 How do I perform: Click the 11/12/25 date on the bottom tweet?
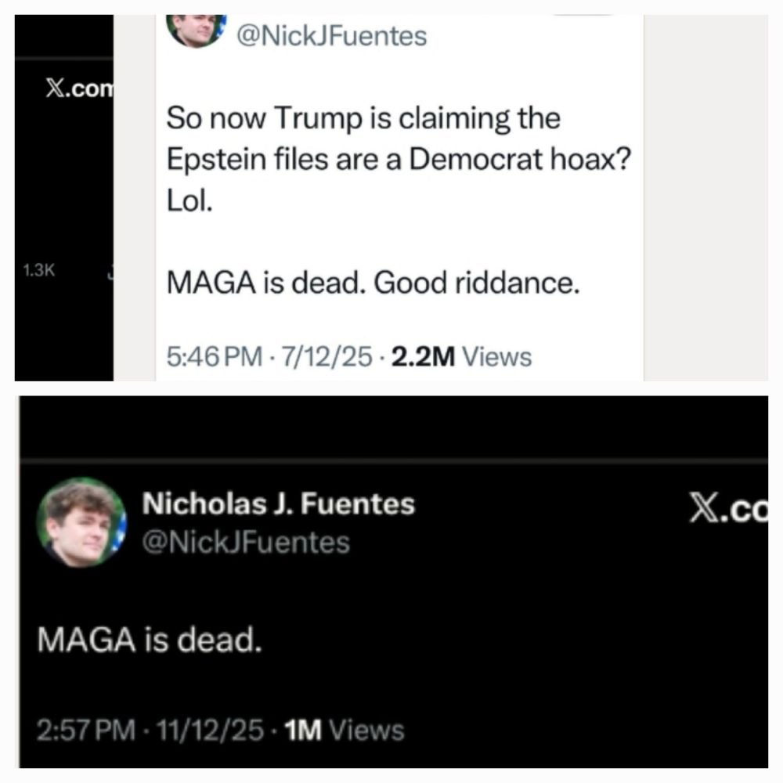click(x=209, y=731)
